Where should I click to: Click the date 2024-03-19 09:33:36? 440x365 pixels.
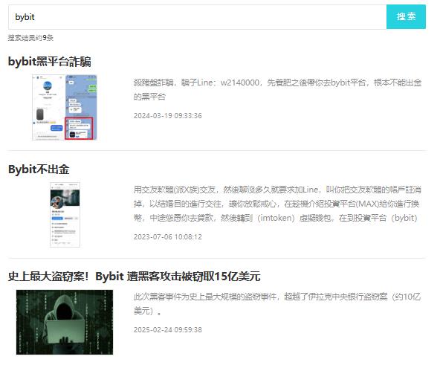pos(167,116)
